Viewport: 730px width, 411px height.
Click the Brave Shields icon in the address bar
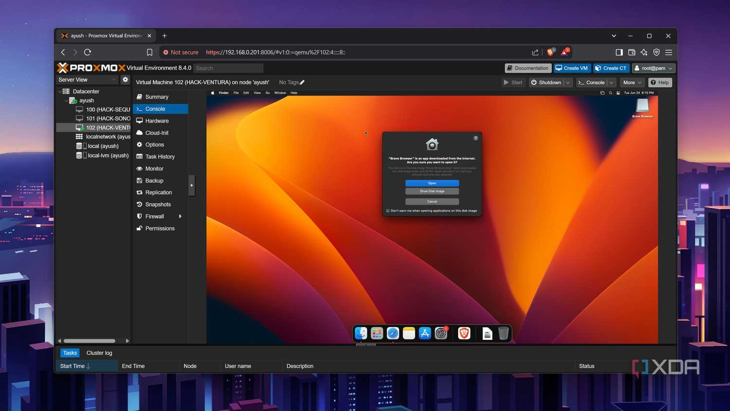tap(550, 52)
